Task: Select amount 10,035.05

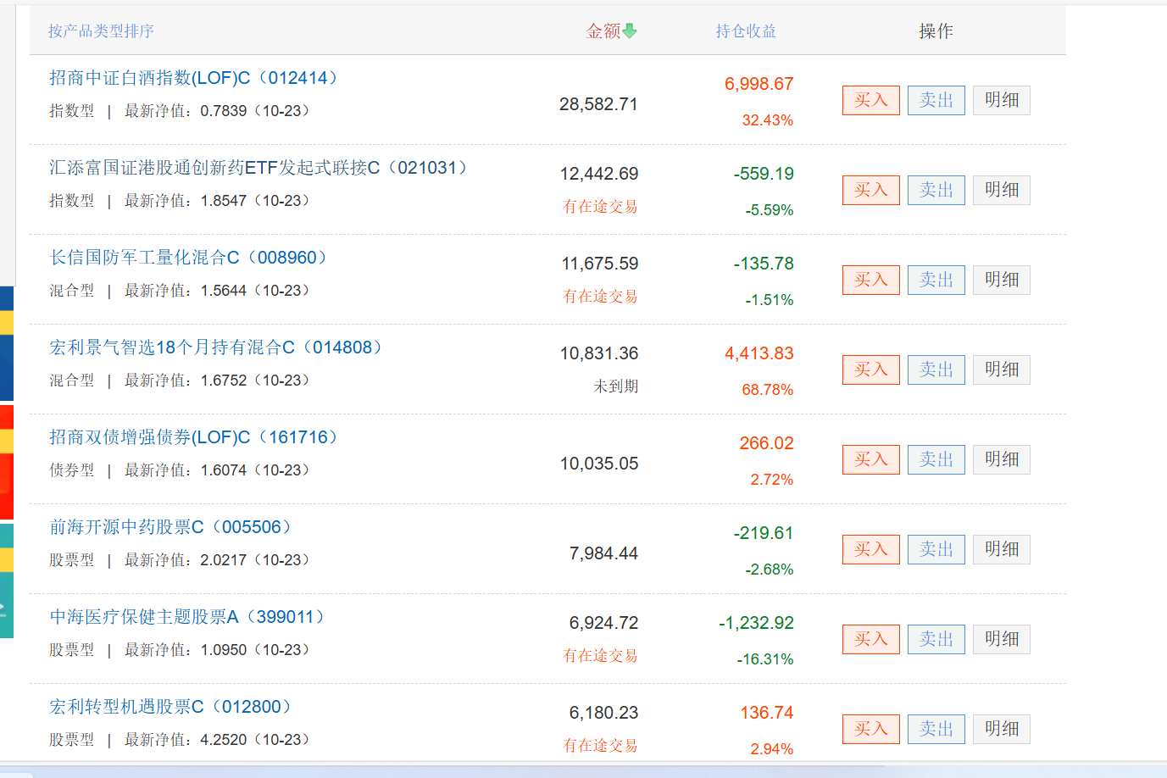Action: tap(599, 464)
